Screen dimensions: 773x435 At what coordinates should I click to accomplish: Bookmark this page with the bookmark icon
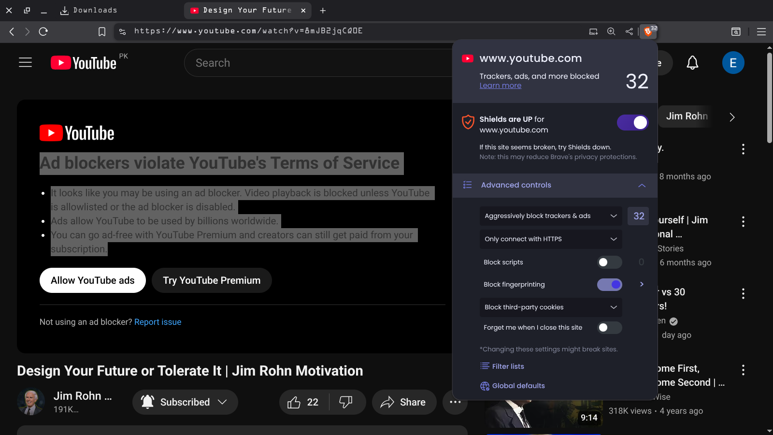[x=102, y=31]
